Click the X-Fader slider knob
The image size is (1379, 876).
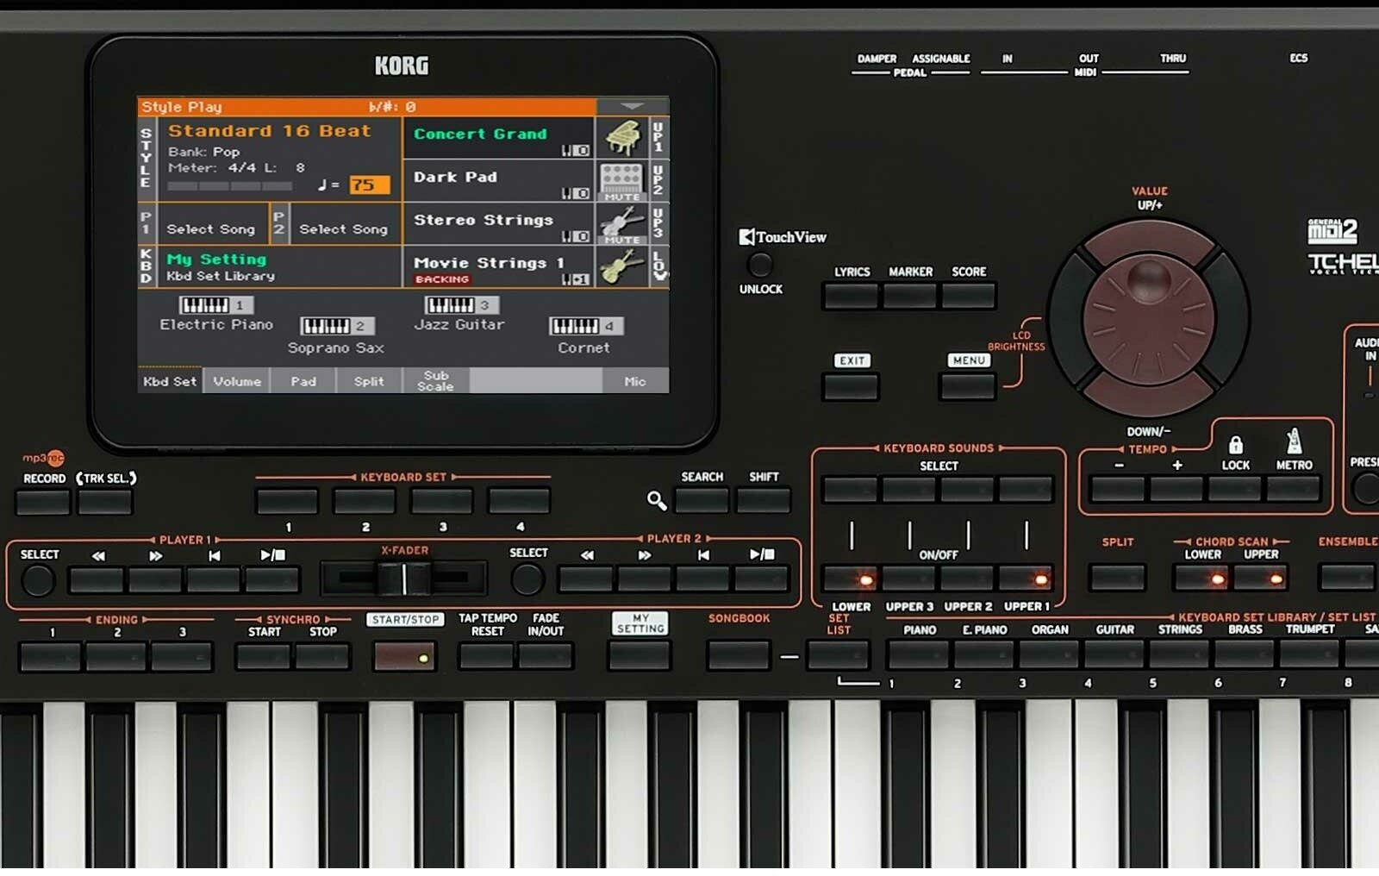click(403, 579)
